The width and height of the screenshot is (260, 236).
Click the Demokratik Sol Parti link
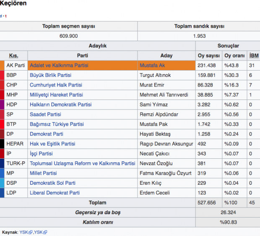52,183
